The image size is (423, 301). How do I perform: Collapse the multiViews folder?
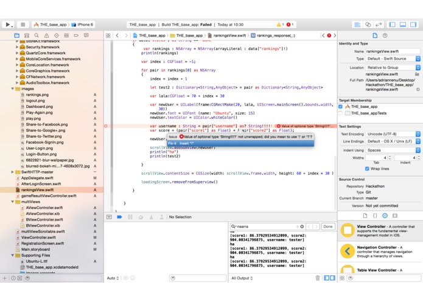click(x=12, y=202)
